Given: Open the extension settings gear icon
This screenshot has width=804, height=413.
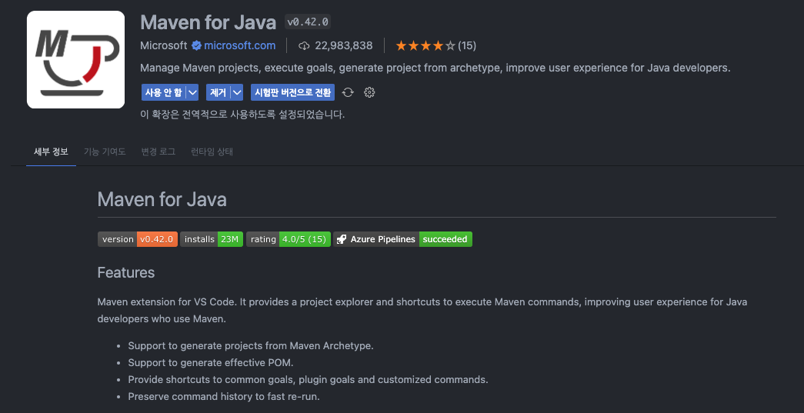Looking at the screenshot, I should (x=369, y=92).
